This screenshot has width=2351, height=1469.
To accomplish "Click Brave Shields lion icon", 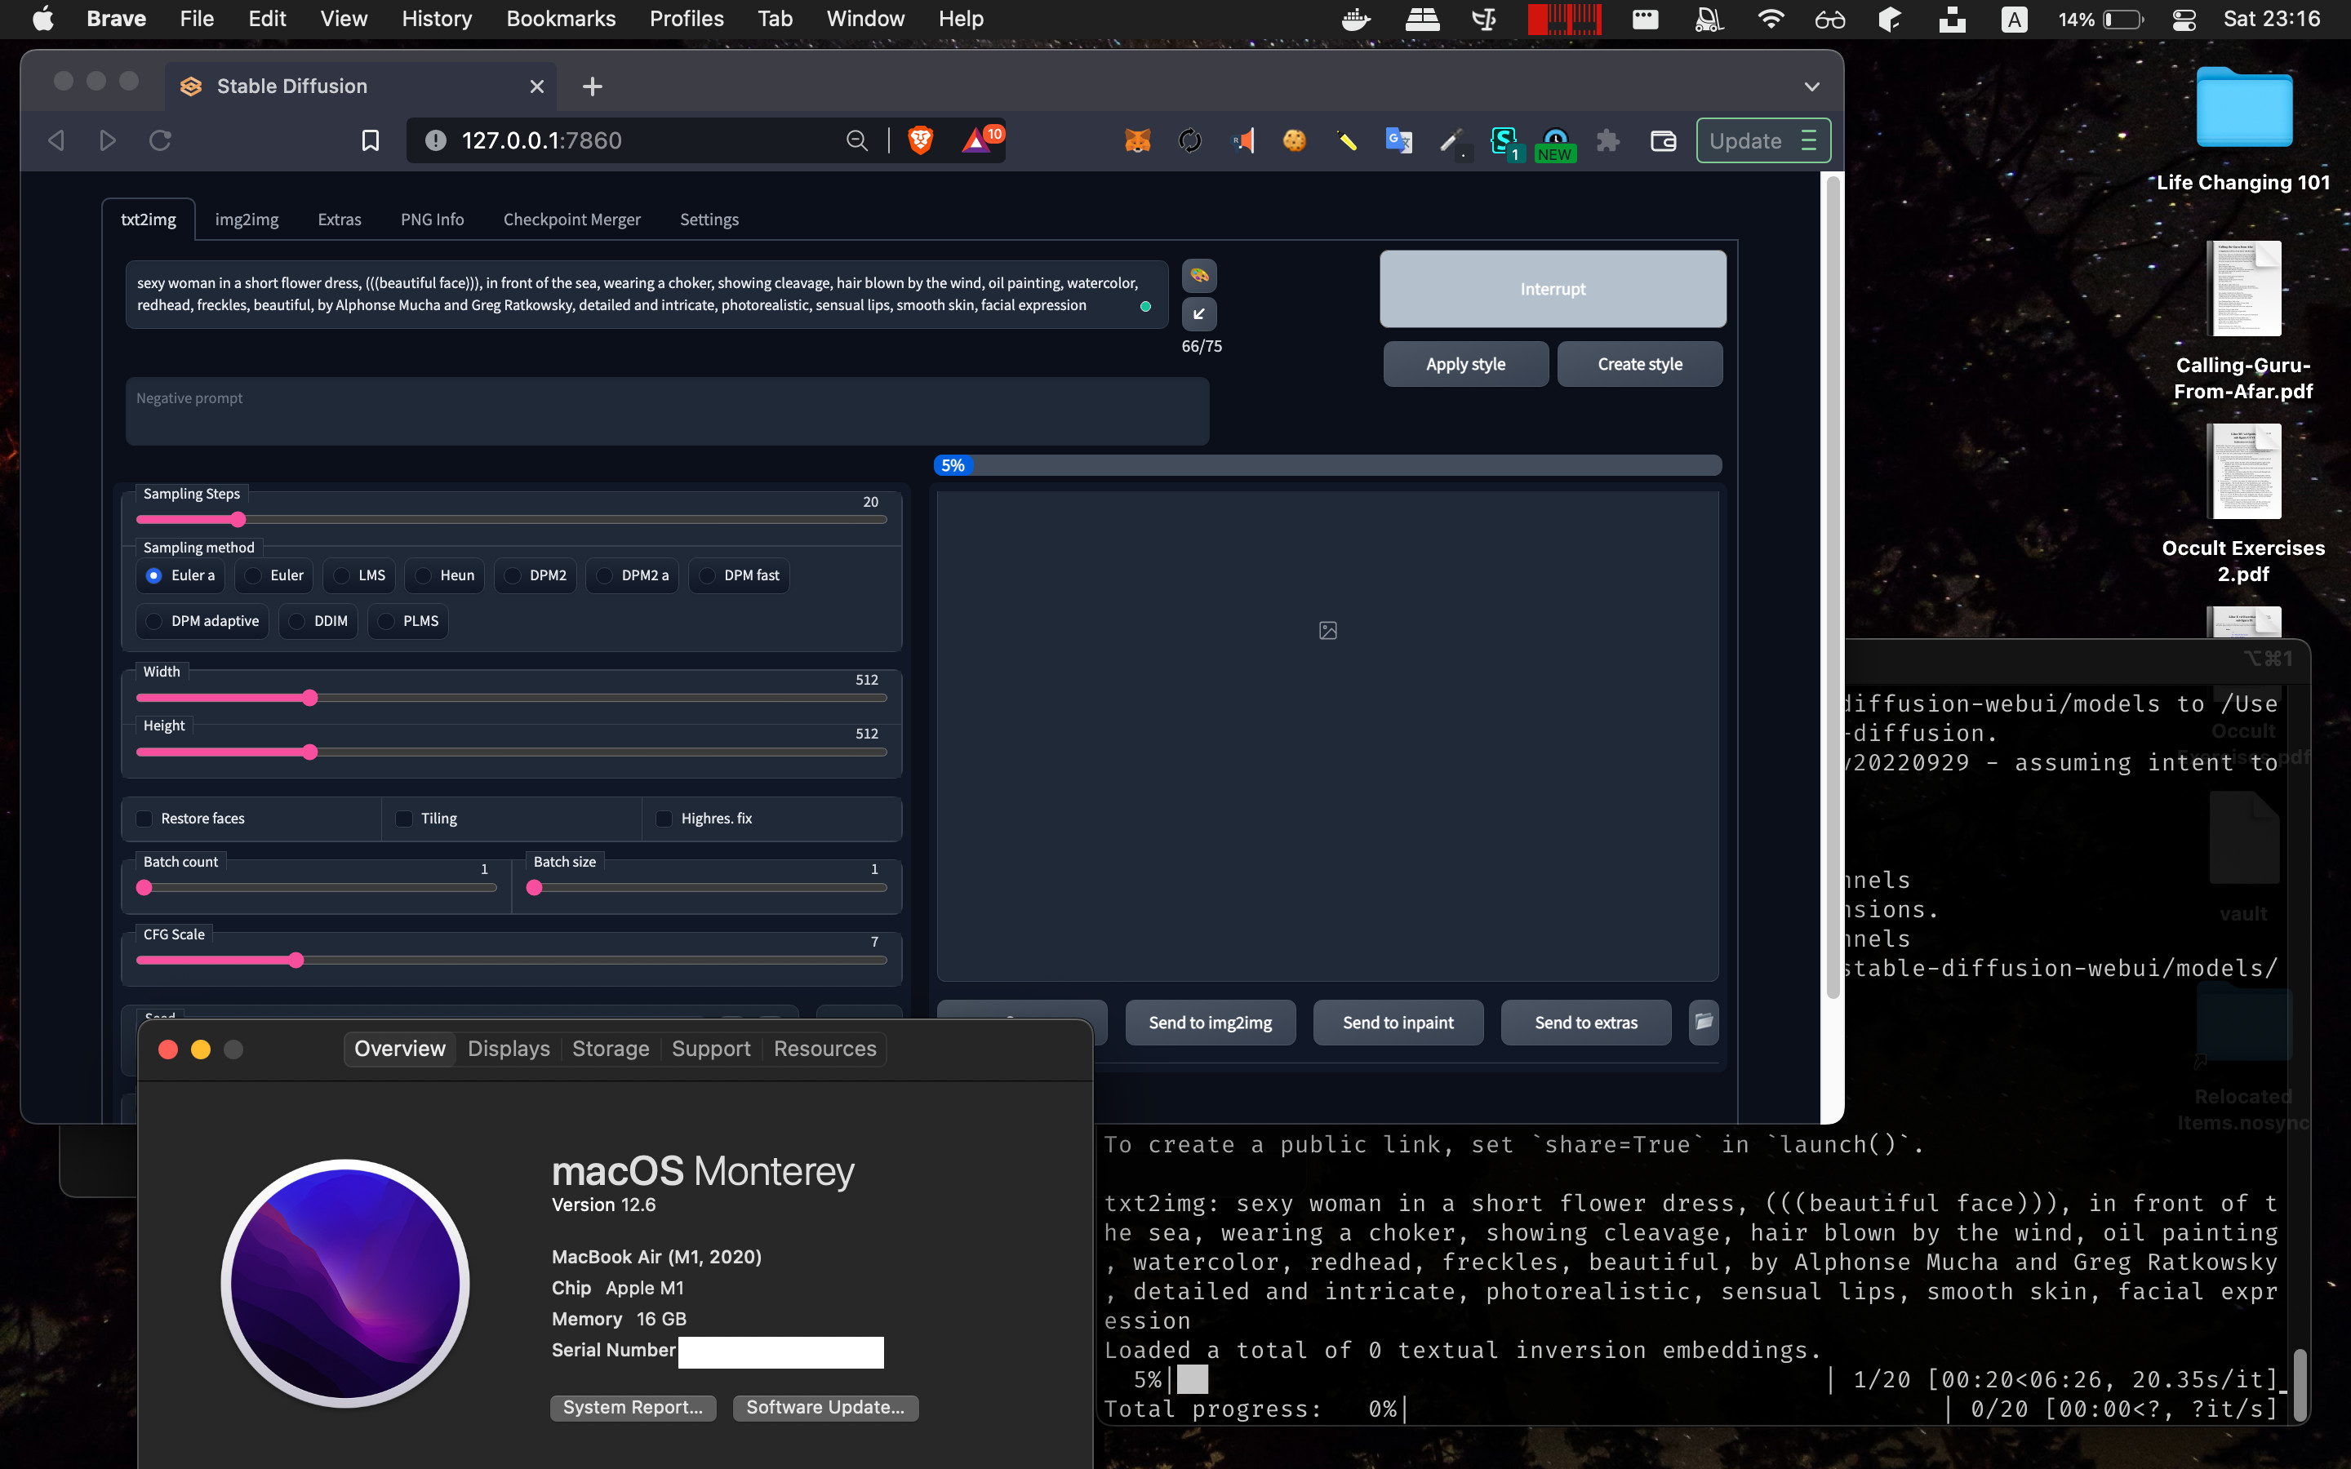I will tap(920, 141).
